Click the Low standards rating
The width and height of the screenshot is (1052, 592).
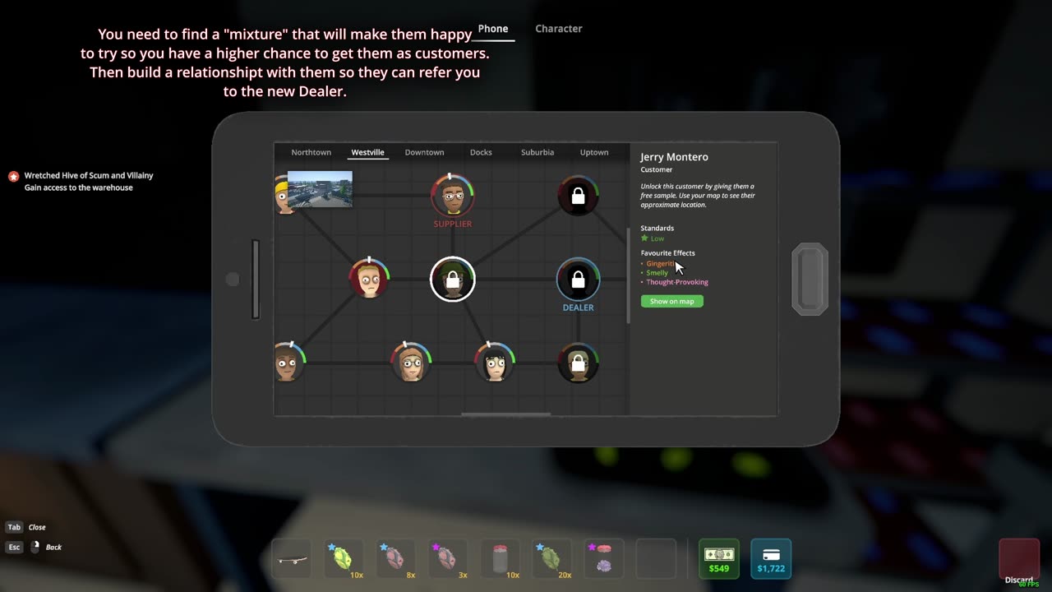pos(653,238)
